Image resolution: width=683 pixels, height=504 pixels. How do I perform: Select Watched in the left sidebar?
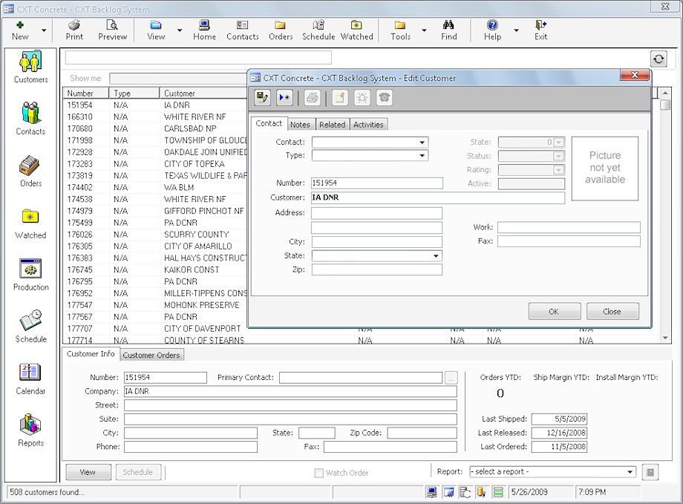[30, 223]
